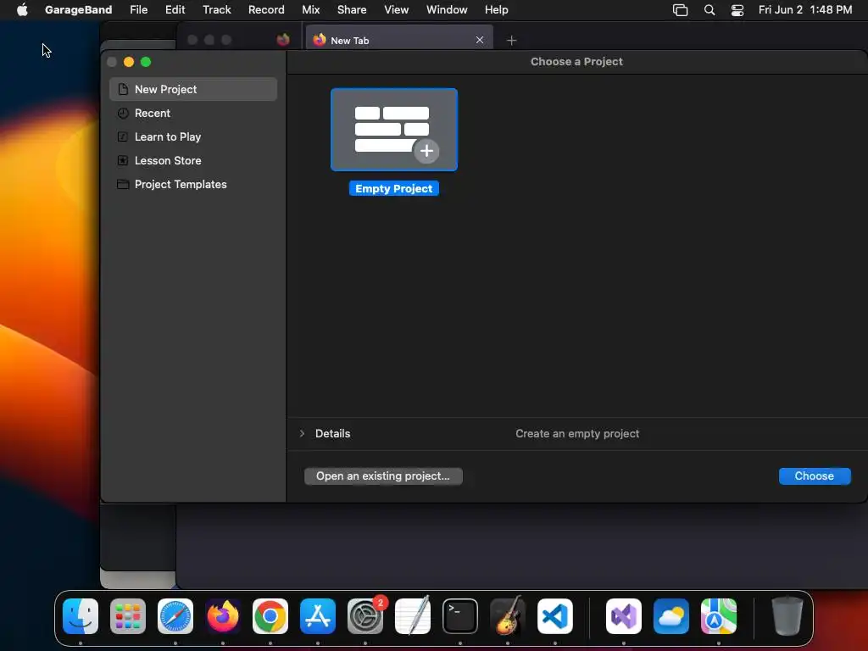The image size is (868, 651).
Task: Open Visual Studio Code from Dock
Action: click(x=555, y=616)
